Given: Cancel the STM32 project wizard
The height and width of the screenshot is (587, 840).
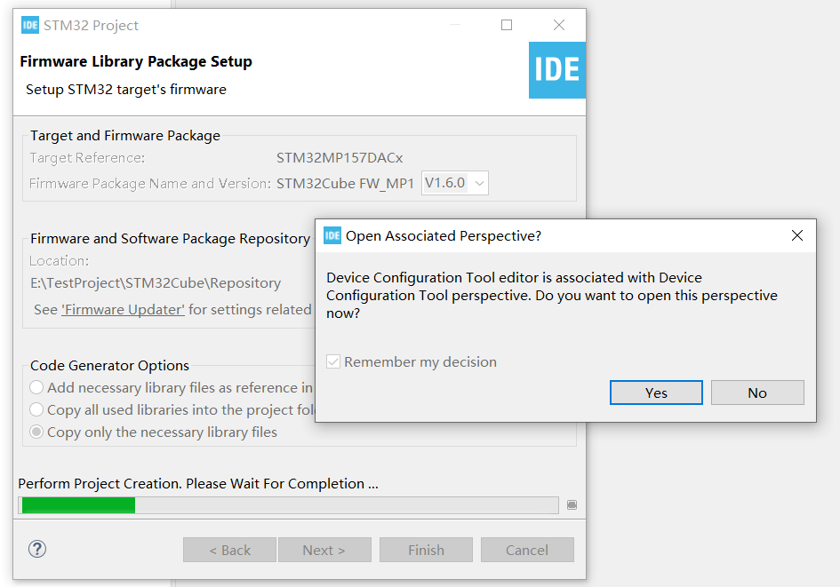Looking at the screenshot, I should pyautogui.click(x=527, y=550).
